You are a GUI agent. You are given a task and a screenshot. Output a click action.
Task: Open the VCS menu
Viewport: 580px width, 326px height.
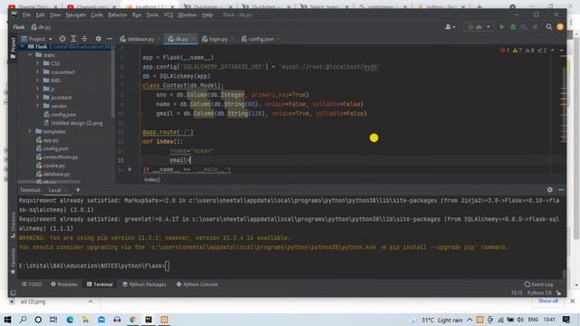coord(168,15)
